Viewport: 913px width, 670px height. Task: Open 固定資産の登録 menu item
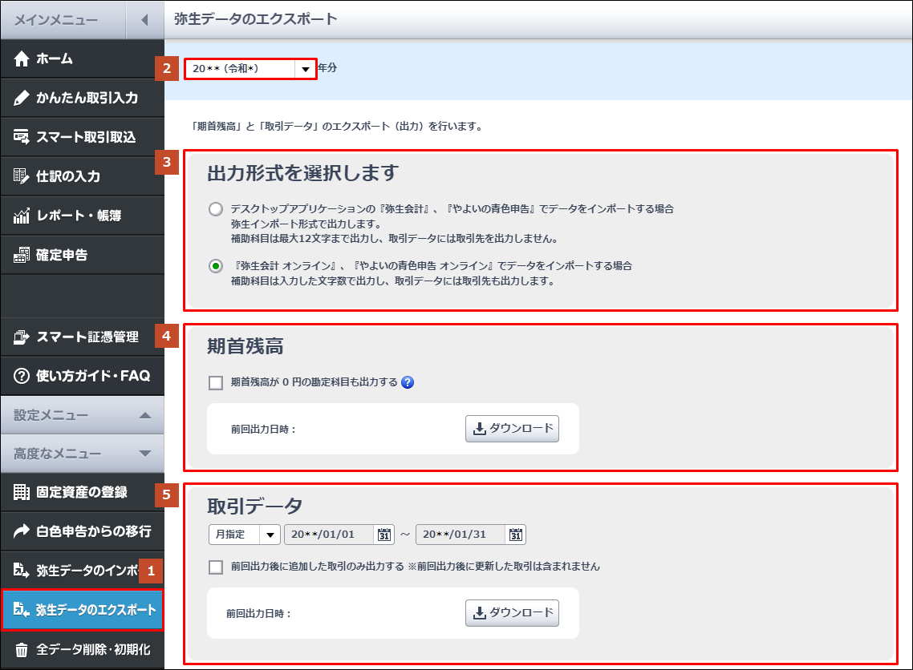[x=82, y=492]
